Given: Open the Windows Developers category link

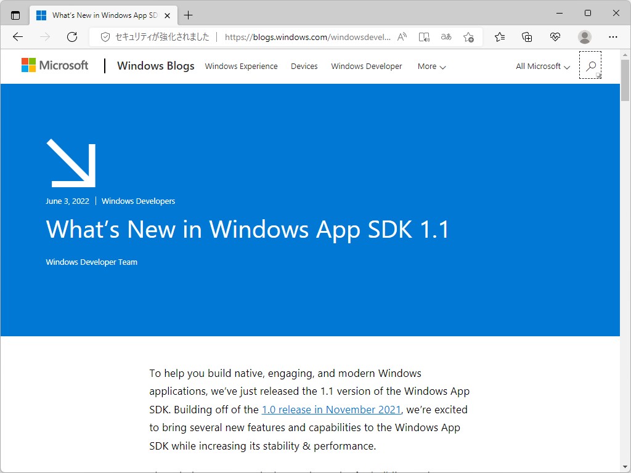Looking at the screenshot, I should [x=138, y=201].
